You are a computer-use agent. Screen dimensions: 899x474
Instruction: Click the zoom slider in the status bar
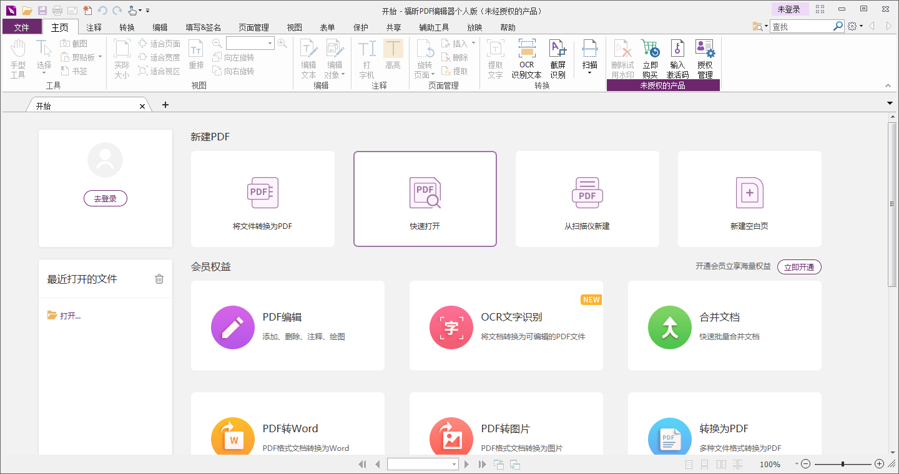(843, 464)
